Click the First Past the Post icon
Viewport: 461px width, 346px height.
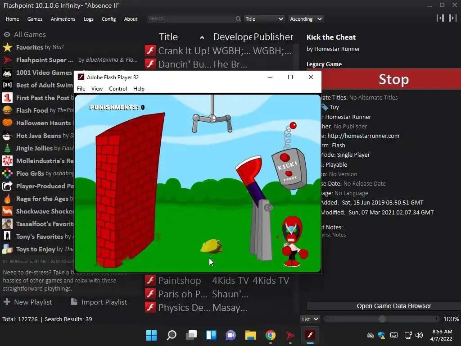pos(7,98)
